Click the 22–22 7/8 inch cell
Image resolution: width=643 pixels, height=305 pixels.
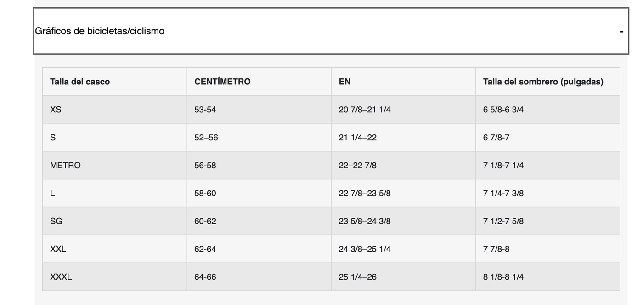tap(357, 165)
